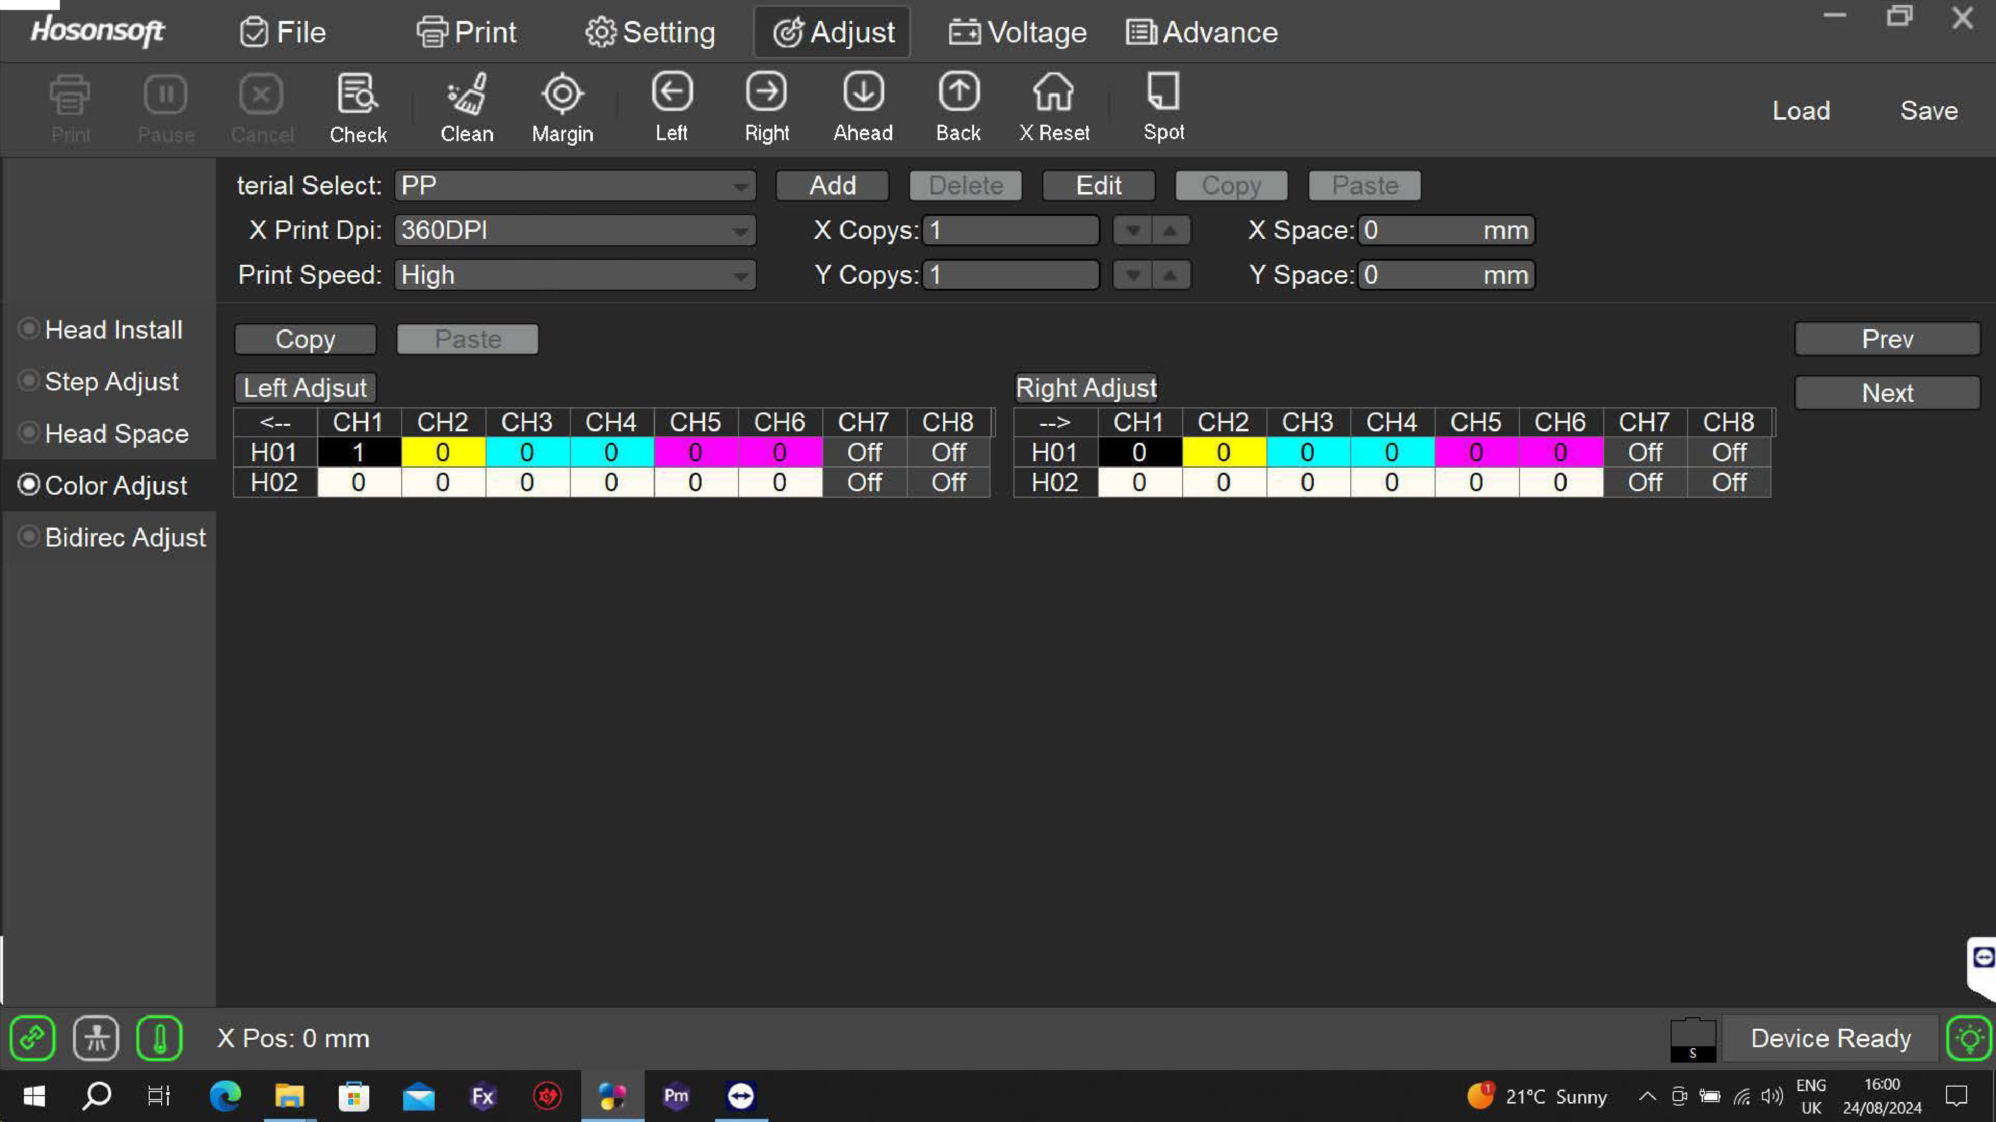Click yellow CH2 H01 cell in Left Adjust
1996x1122 pixels.
[443, 452]
